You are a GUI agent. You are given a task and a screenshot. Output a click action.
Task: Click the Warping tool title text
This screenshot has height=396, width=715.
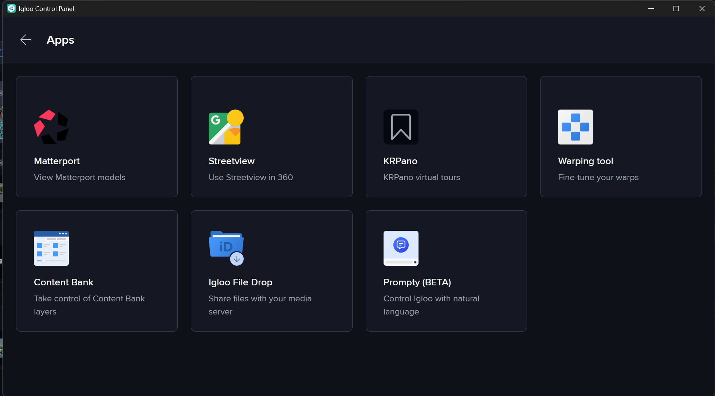click(585, 161)
